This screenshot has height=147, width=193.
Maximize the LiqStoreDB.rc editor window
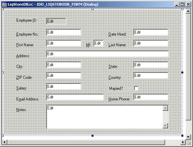tap(182, 4)
